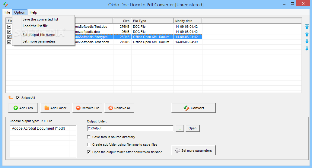Click the Remove File button
Viewport: 312px width, 168px height.
point(87,108)
